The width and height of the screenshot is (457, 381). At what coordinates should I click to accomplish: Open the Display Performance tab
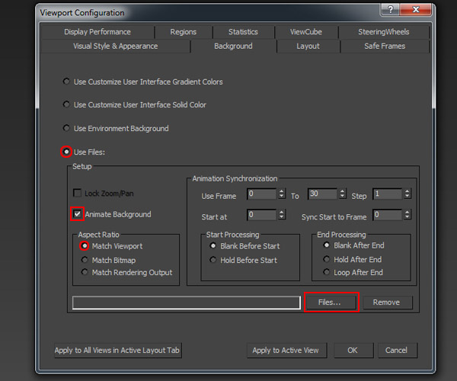pos(97,32)
